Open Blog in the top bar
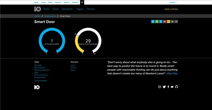 point(50,2)
